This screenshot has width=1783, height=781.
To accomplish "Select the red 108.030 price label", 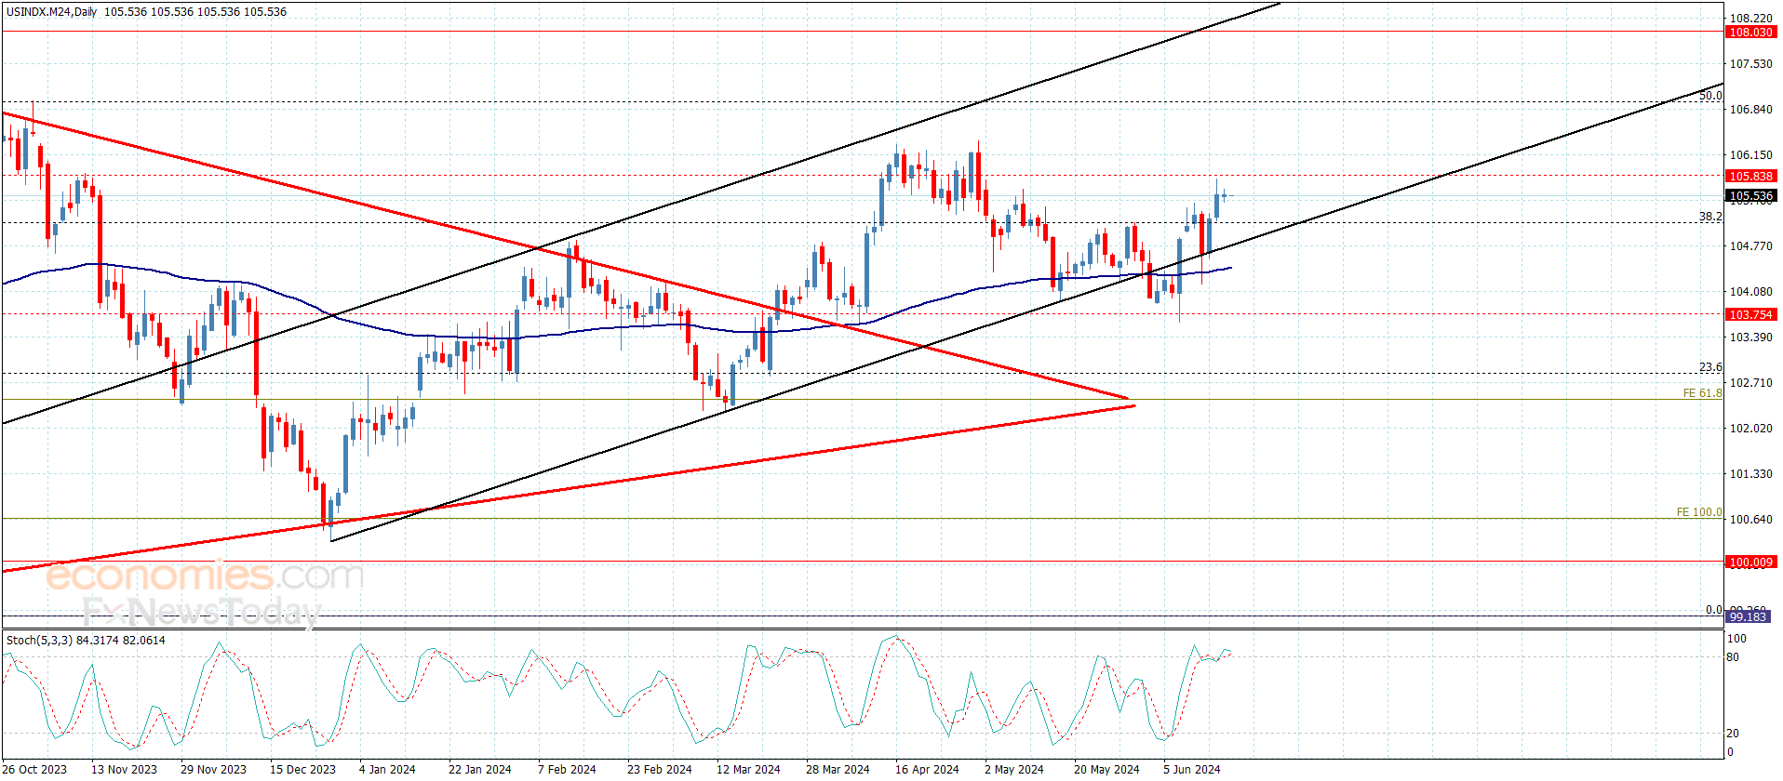I will click(x=1750, y=33).
